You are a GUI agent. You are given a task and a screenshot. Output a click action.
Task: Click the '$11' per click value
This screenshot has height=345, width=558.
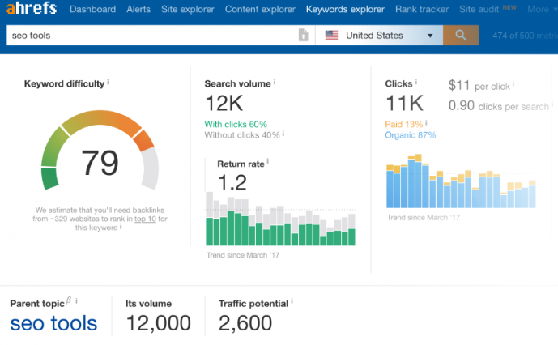click(x=459, y=86)
